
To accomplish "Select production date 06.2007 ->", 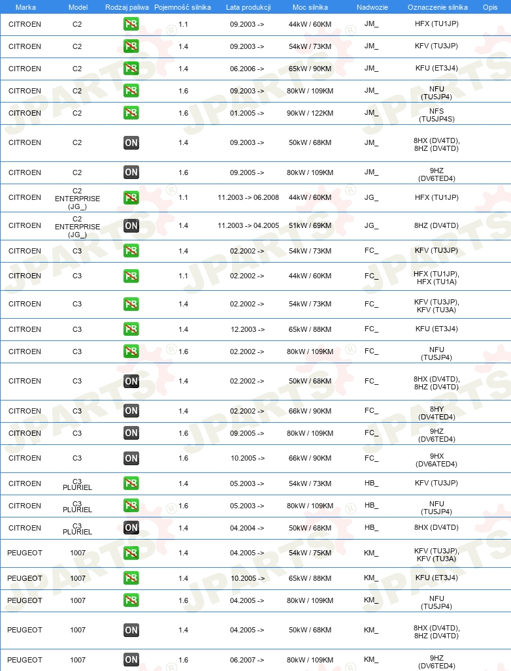I will 247,660.
